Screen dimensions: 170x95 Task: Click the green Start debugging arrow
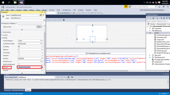(59, 13)
